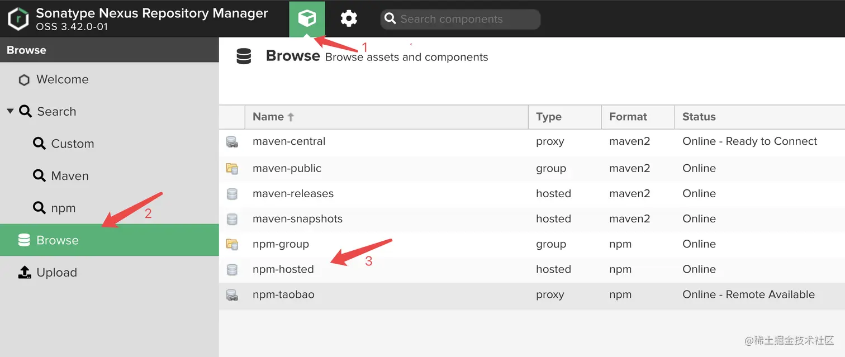Open the Browse cube icon in header
Viewport: 845px width, 357px height.
[307, 19]
